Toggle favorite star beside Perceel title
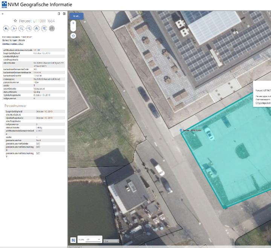Viewport: 271px width, 248px height. click(x=15, y=21)
